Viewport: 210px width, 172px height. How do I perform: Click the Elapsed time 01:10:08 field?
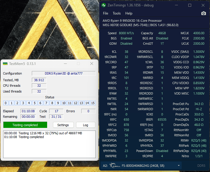tap(28, 111)
